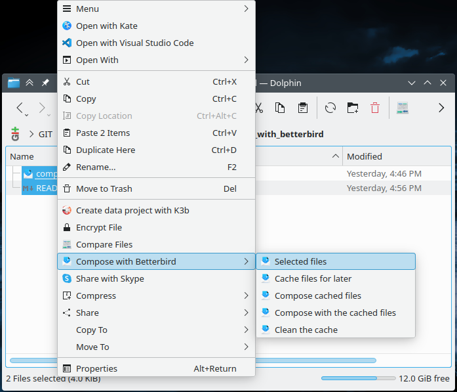Click Dolphin toolbar Paste icon

click(303, 108)
